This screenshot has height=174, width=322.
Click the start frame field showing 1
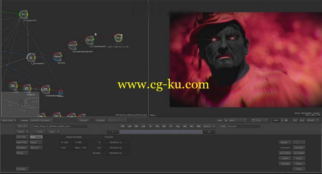112,131
